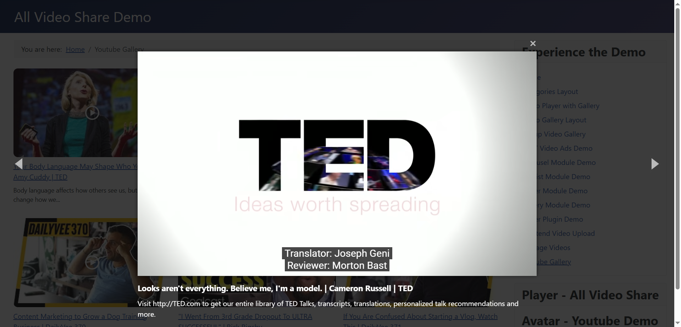Click the page scrollbar down arrow

(677, 323)
